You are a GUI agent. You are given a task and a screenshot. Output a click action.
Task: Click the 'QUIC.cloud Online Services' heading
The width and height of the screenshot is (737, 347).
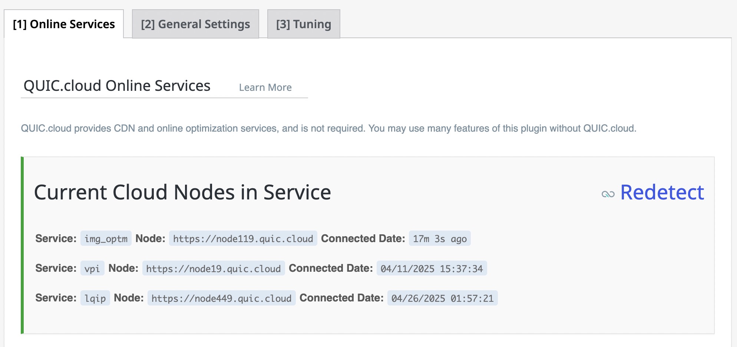click(x=117, y=86)
